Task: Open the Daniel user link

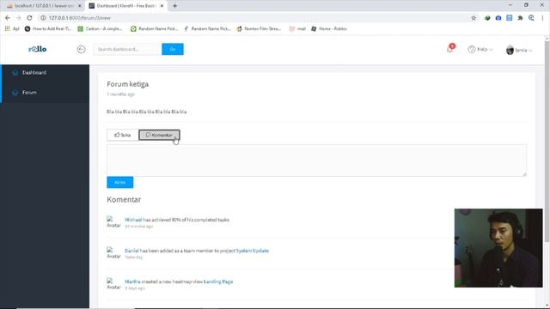Action: [131, 251]
